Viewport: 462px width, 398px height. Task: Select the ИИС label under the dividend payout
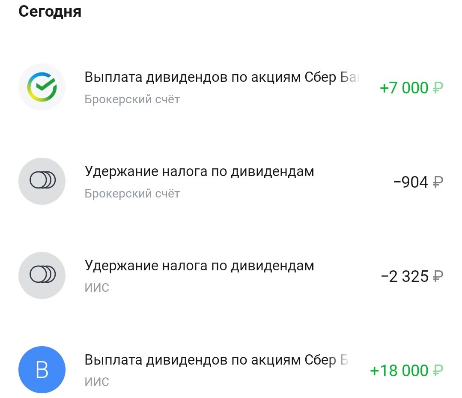(x=97, y=382)
